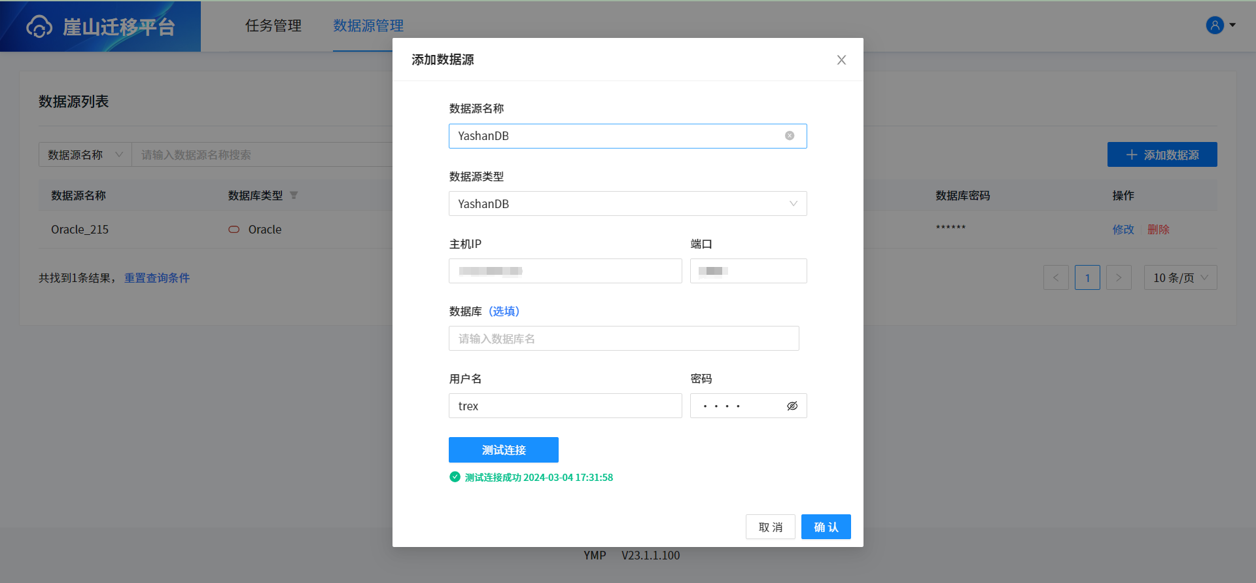Click the 操作 column header
This screenshot has width=1256, height=583.
1123,195
